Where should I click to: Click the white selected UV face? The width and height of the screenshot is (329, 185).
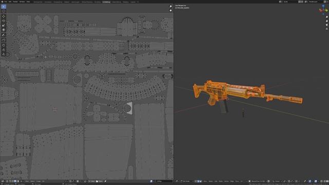pos(130,108)
